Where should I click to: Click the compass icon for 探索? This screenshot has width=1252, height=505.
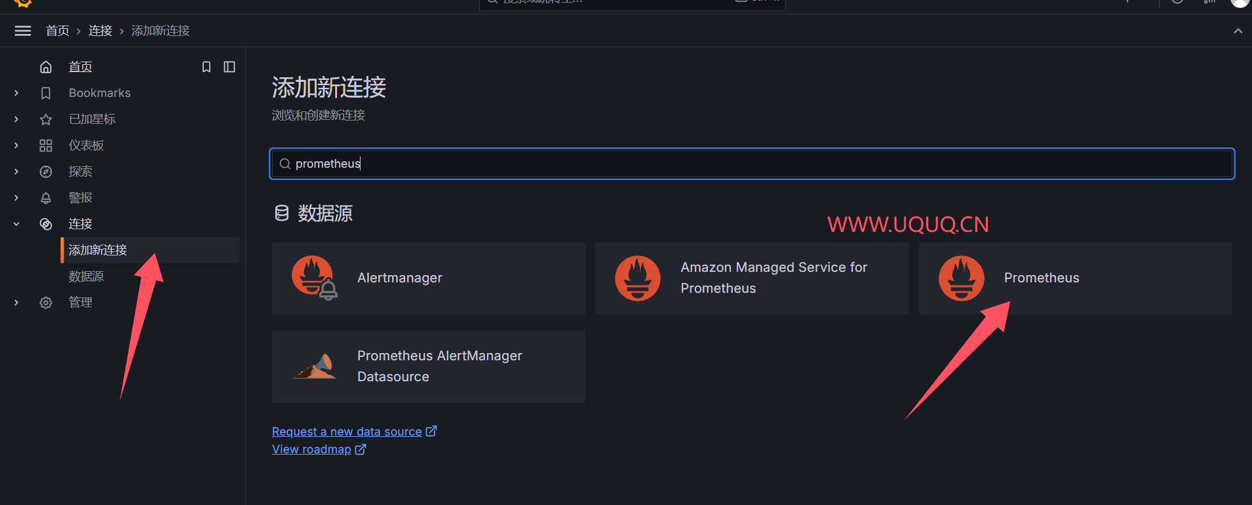tap(46, 172)
